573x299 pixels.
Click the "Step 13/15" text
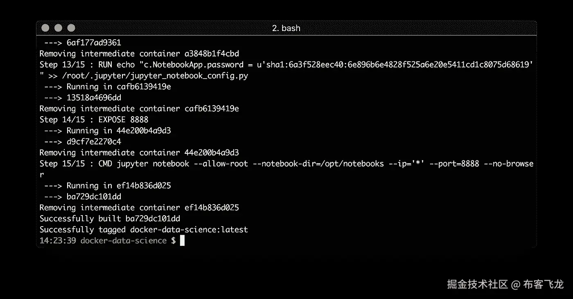(62, 65)
